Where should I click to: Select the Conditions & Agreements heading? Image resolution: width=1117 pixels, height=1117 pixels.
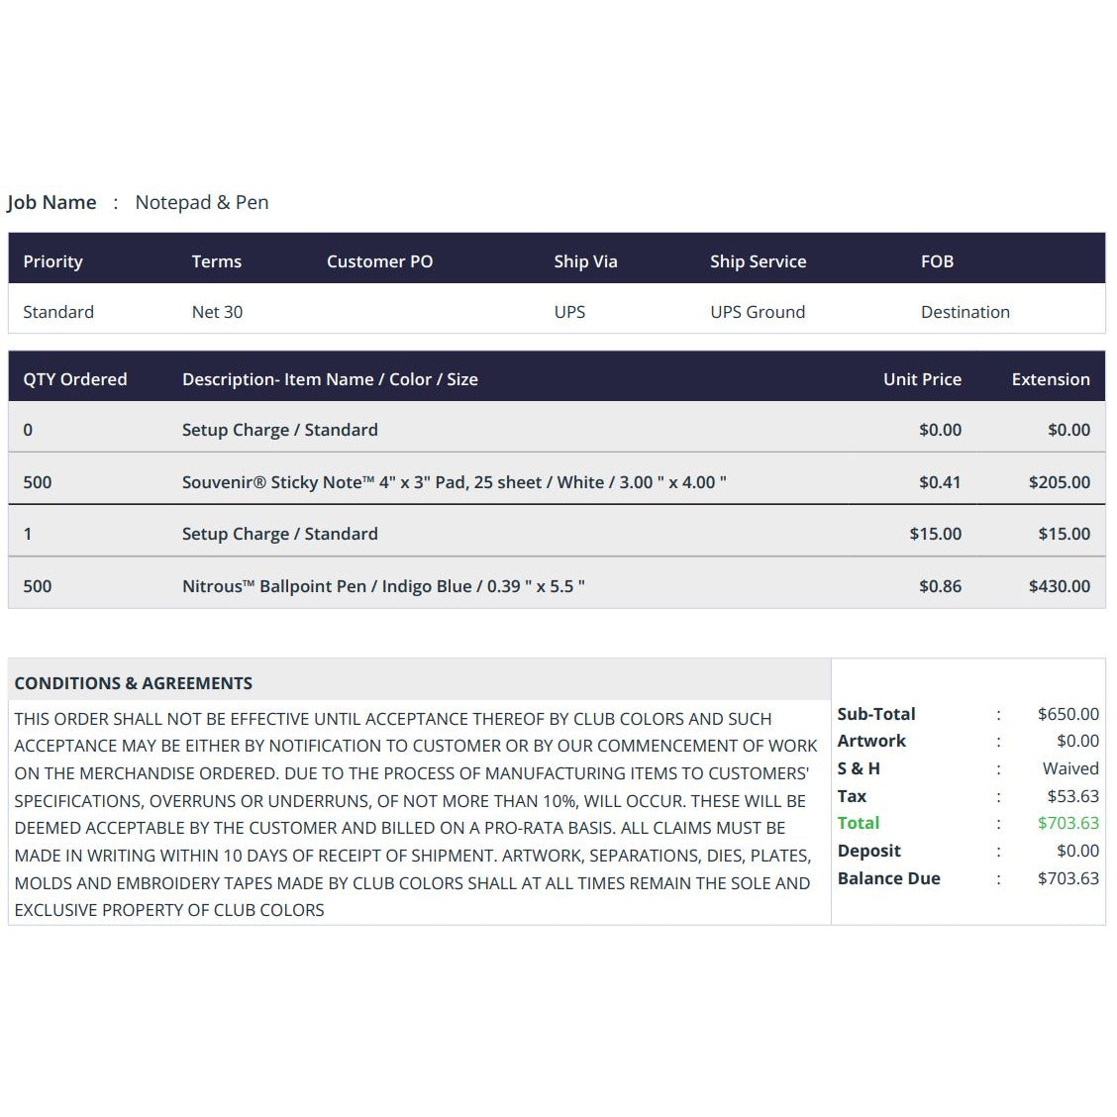click(134, 683)
